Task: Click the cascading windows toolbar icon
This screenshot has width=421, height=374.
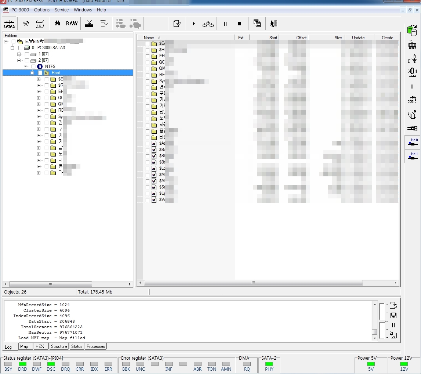Action: coord(257,24)
